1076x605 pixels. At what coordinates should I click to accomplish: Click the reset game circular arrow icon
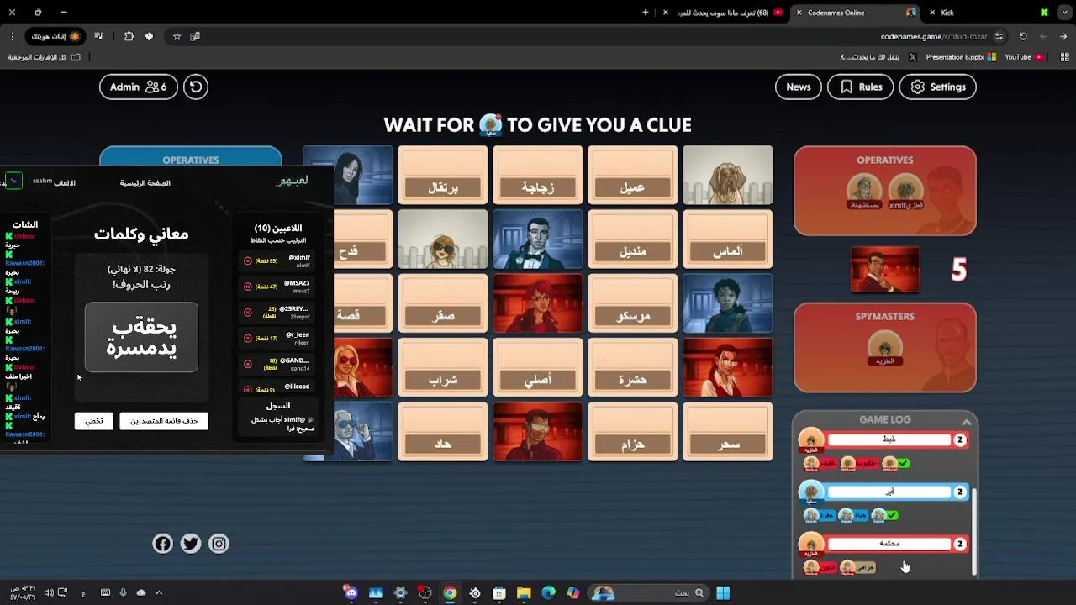click(196, 87)
